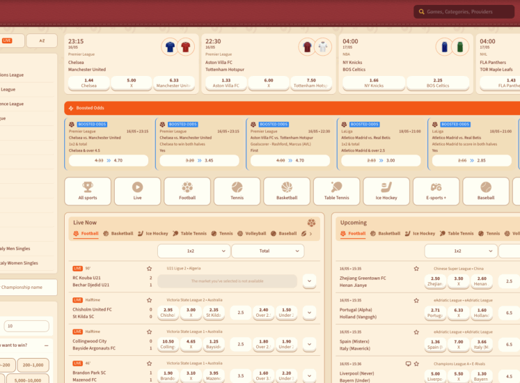
Task: Click the A-Z sort button
Action: click(x=42, y=40)
